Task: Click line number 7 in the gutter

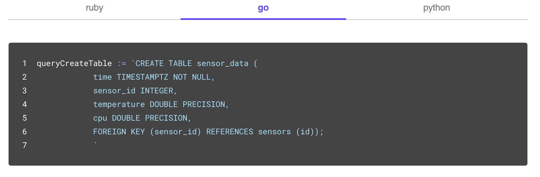Action: pyautogui.click(x=25, y=145)
